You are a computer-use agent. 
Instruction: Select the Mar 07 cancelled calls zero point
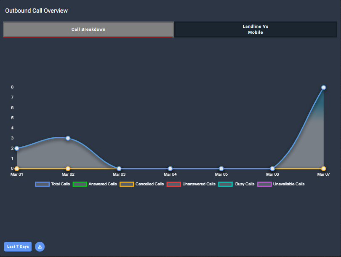click(x=323, y=169)
